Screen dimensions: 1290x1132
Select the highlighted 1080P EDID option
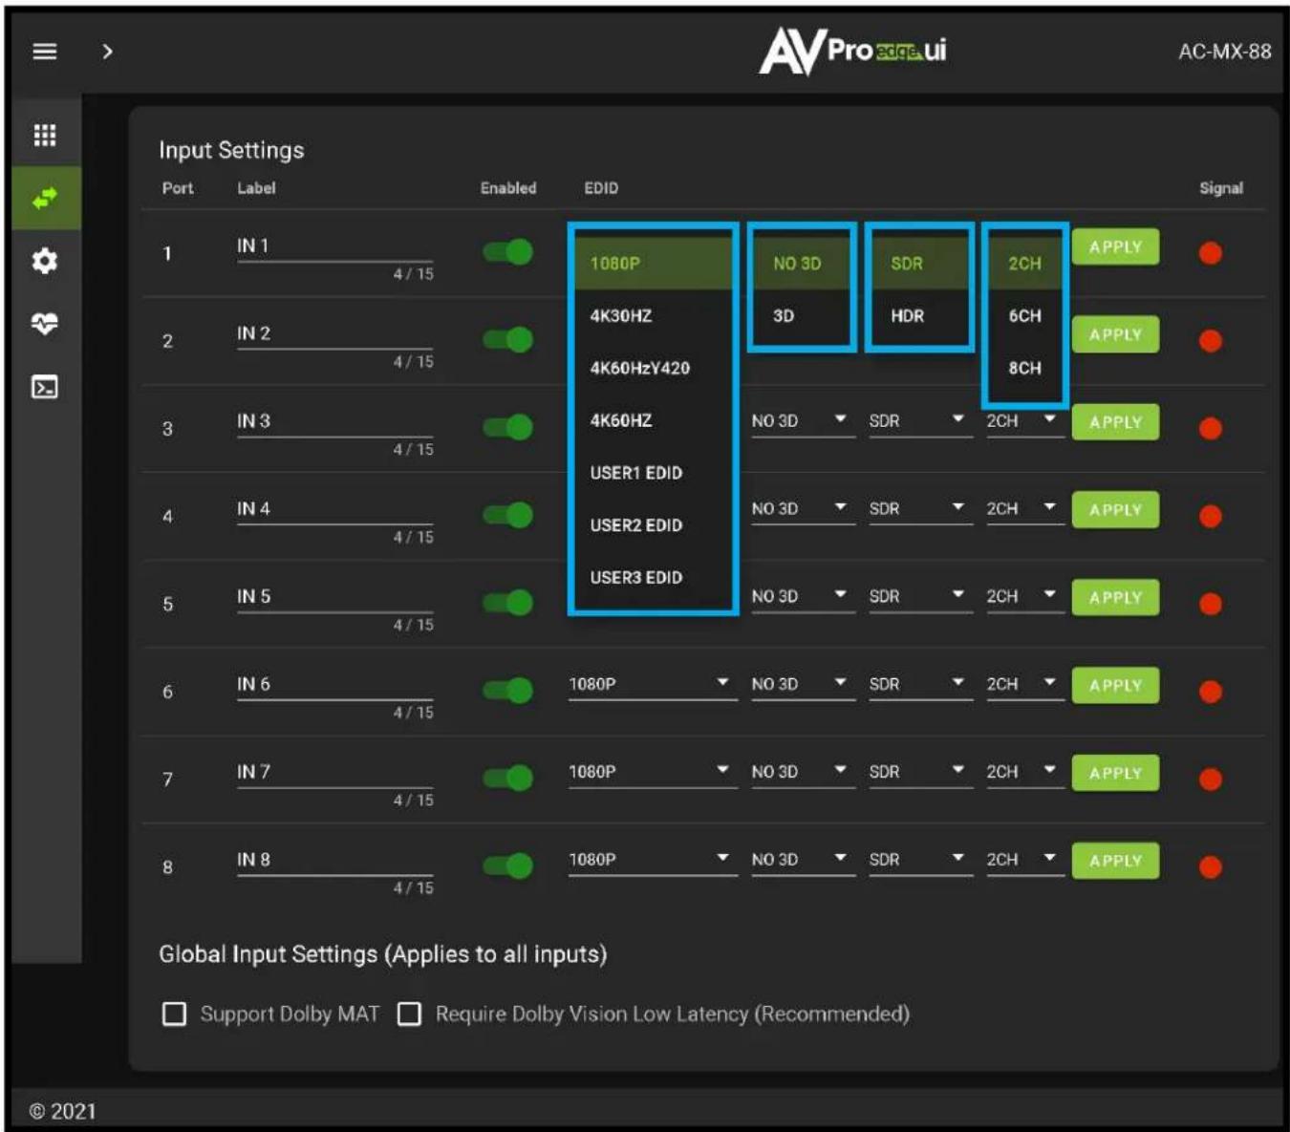tap(653, 264)
